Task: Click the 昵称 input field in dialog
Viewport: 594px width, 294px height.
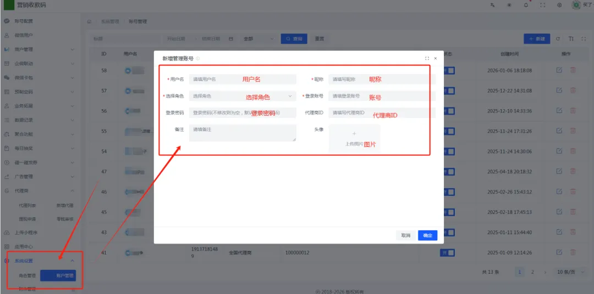Action: click(382, 79)
